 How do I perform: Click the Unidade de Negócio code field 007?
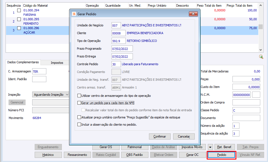tap(116, 25)
